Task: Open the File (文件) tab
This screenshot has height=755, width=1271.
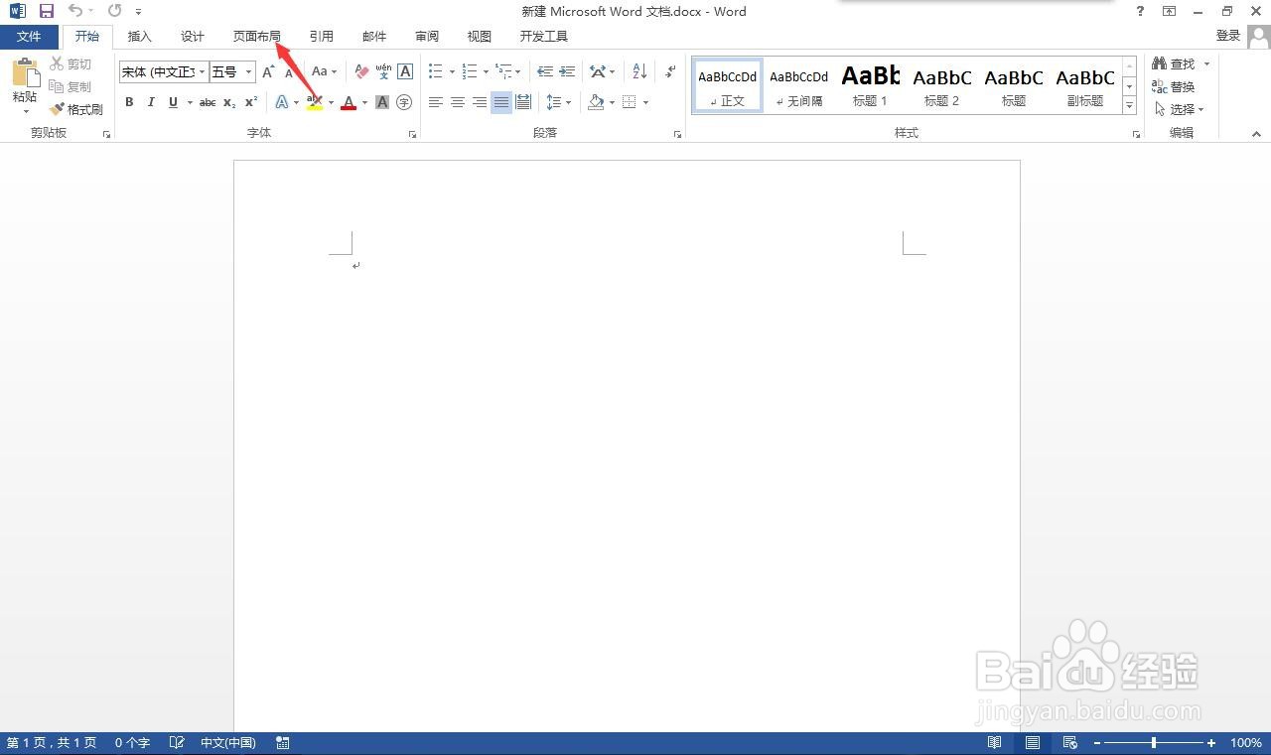Action: click(30, 37)
